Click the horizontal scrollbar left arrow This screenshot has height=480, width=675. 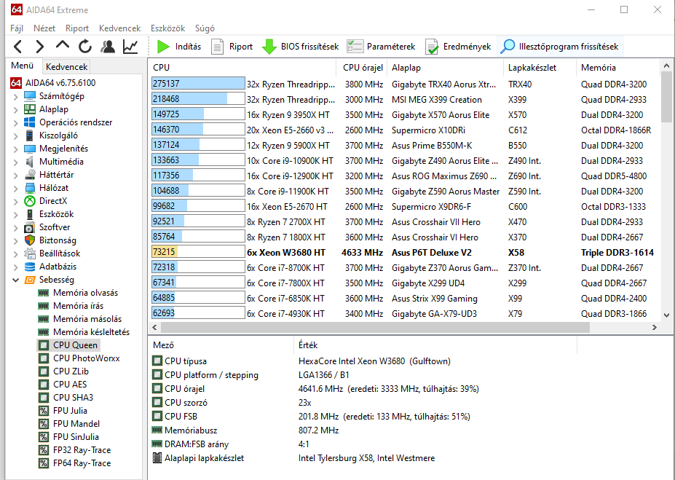155,327
